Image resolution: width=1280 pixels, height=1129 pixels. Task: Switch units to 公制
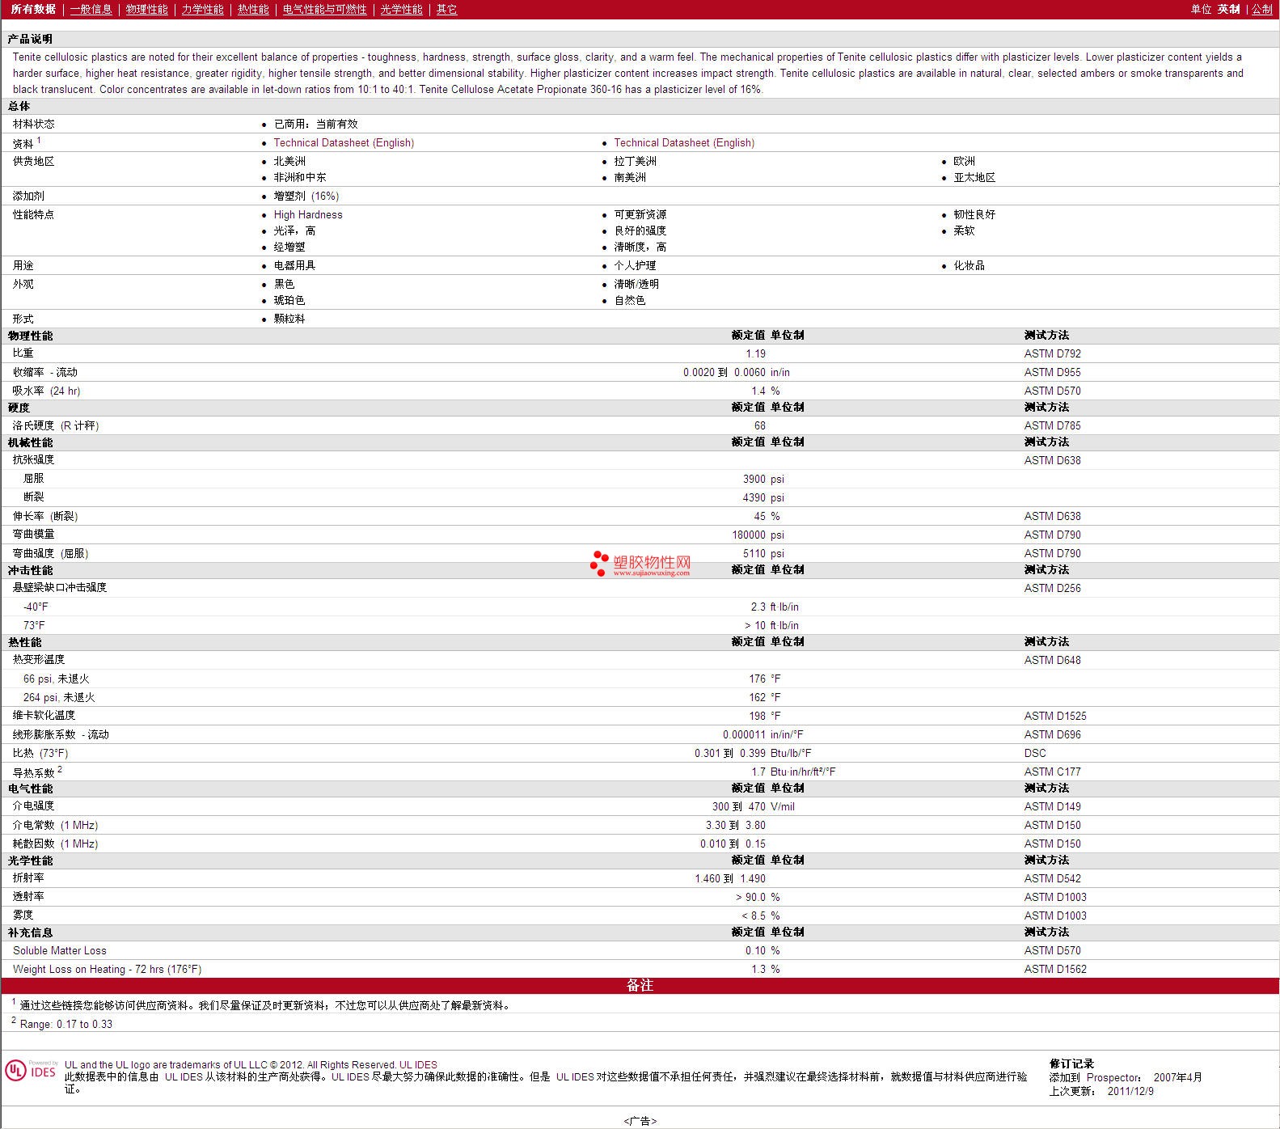pyautogui.click(x=1262, y=9)
